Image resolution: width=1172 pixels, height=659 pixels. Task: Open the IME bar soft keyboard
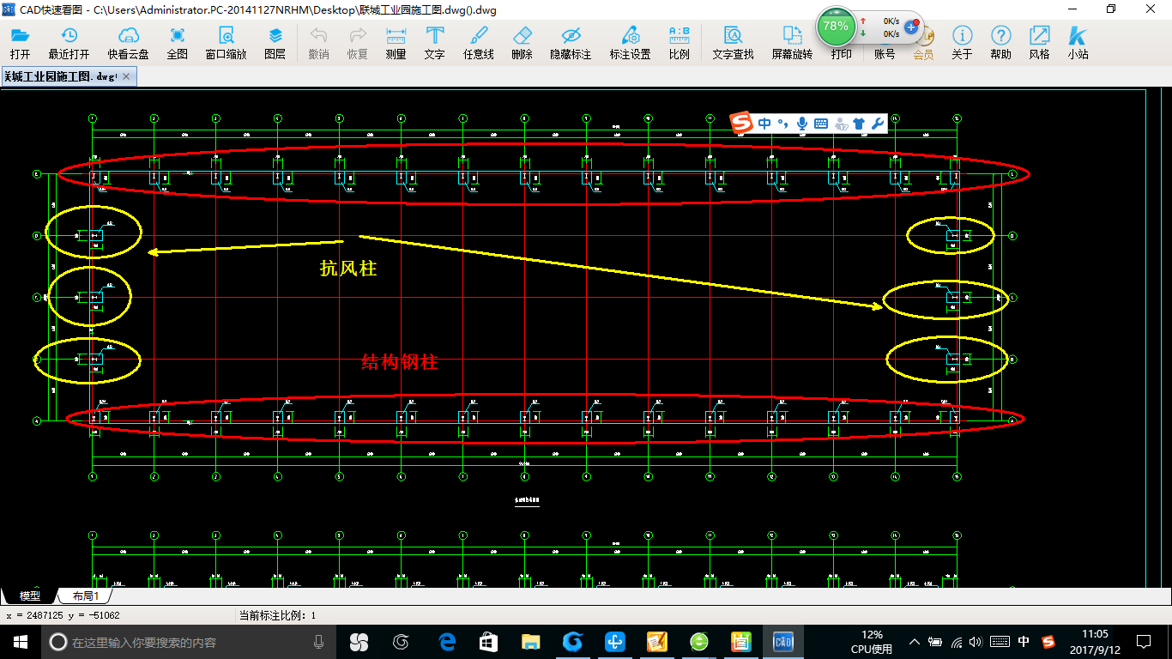click(x=821, y=124)
